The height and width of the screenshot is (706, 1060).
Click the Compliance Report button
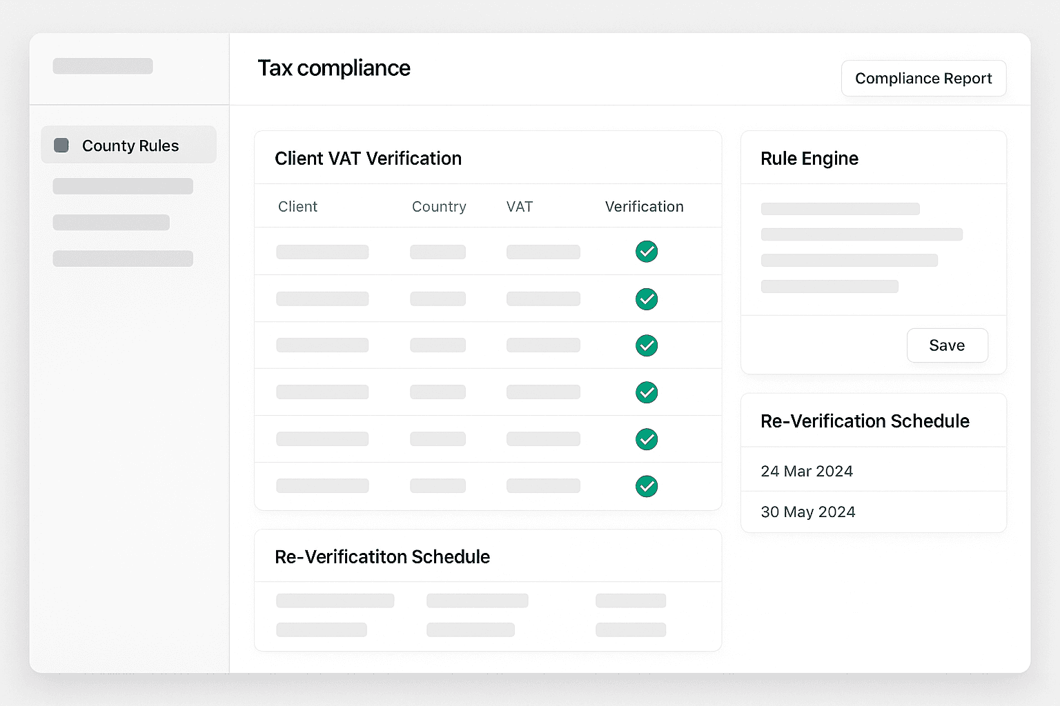coord(923,78)
